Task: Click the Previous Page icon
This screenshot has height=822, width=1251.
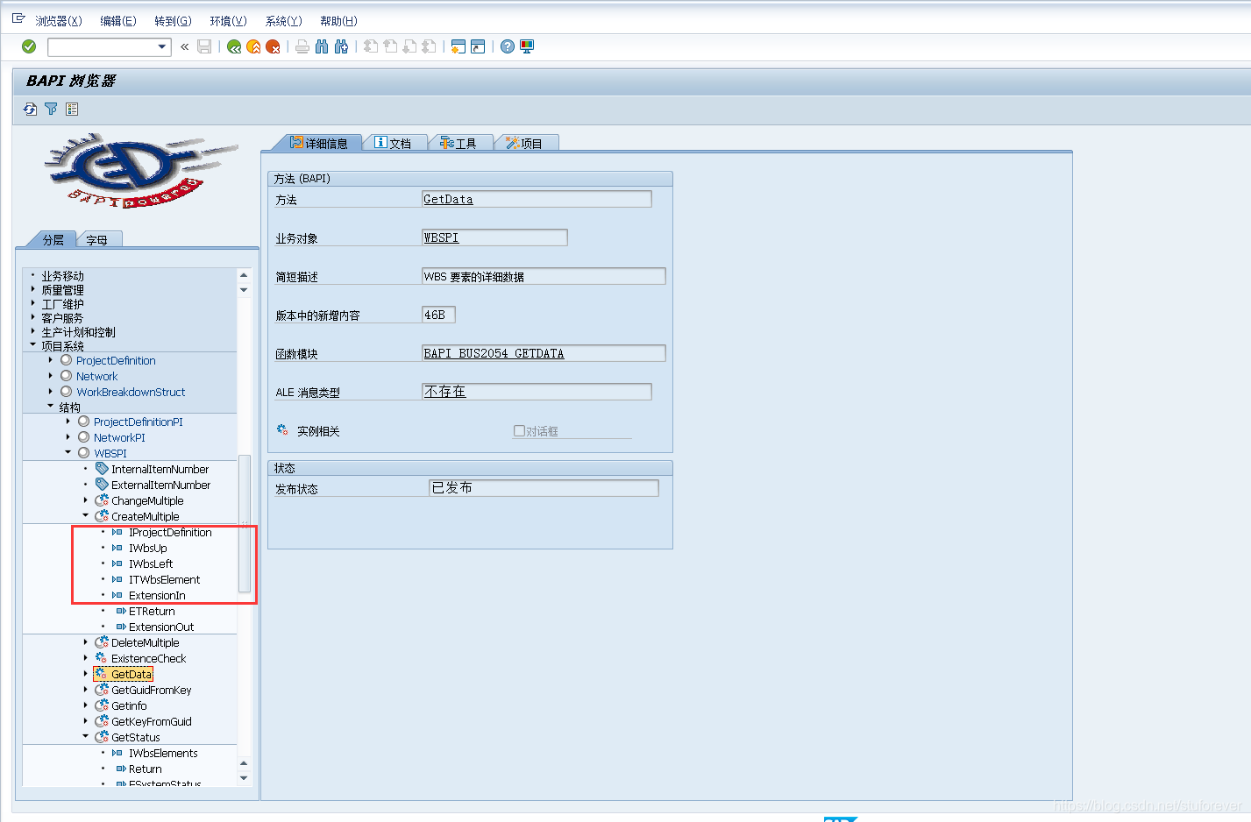Action: coord(390,46)
